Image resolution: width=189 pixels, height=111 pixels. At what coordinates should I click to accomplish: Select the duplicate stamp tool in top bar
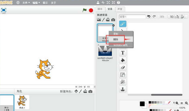coord(98,3)
